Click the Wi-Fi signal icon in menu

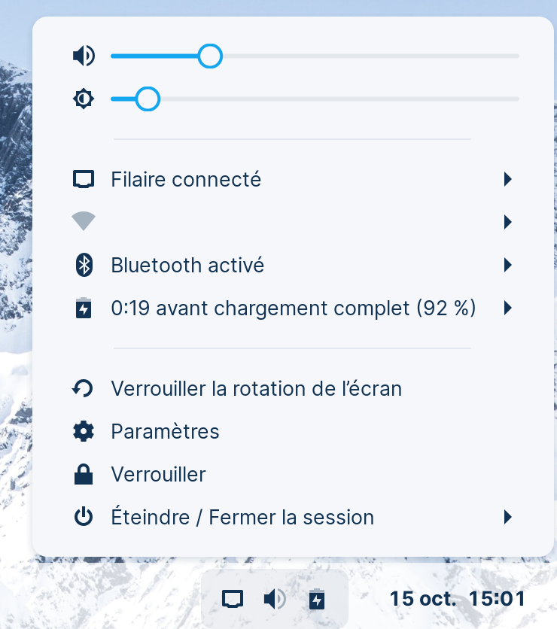84,222
